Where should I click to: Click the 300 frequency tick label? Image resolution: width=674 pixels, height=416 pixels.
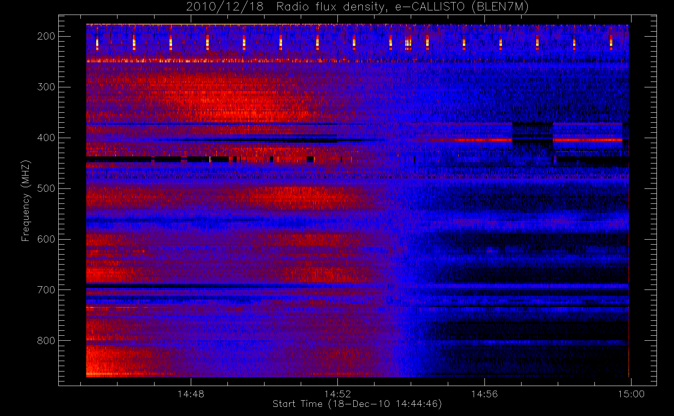(46, 87)
